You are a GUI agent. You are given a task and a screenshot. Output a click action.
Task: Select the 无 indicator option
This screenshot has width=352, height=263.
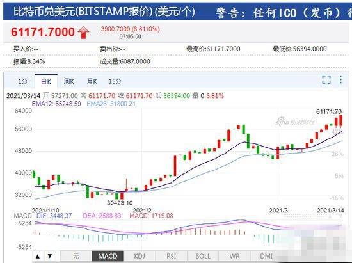pyautogui.click(x=76, y=256)
